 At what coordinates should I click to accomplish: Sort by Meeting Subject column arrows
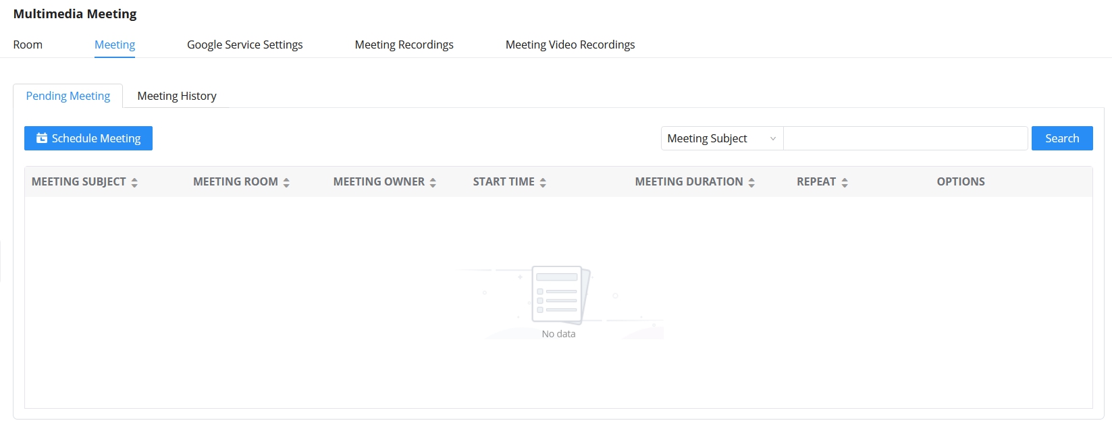click(x=134, y=182)
